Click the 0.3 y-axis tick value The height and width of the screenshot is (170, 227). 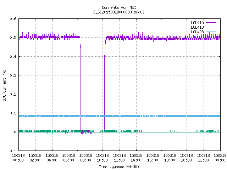click(x=13, y=75)
